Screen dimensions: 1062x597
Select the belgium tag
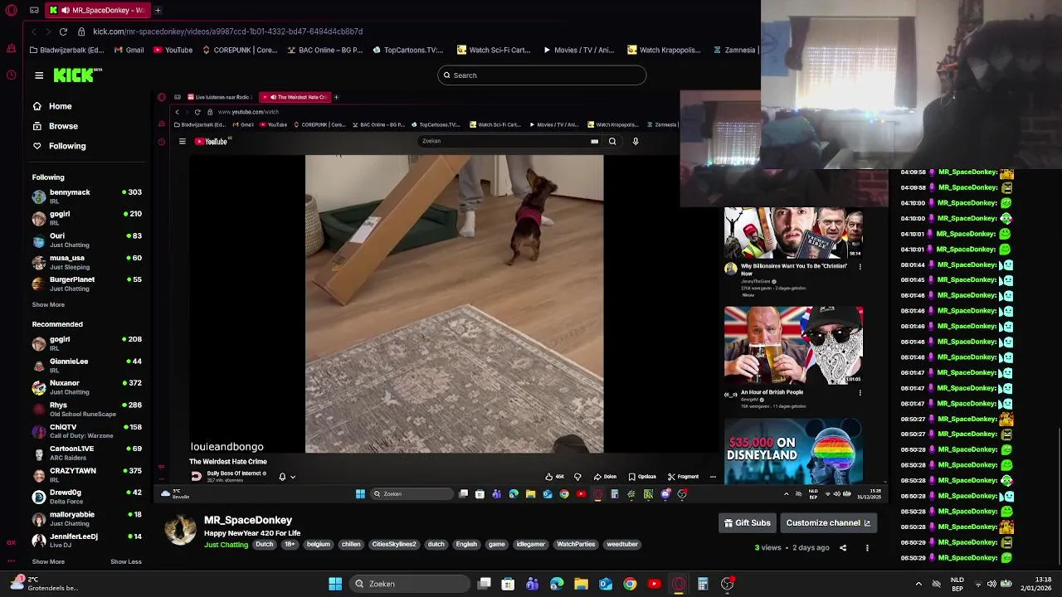click(x=319, y=545)
